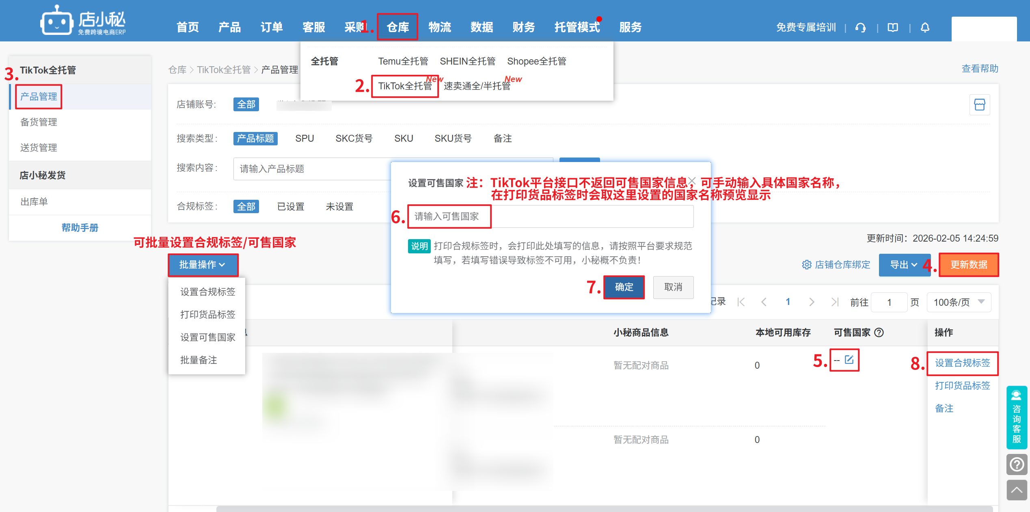
Task: Select 设置可售国家 in batch menu
Action: [207, 337]
